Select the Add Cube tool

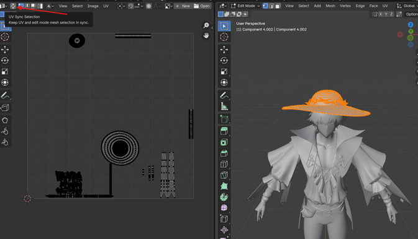pyautogui.click(x=224, y=119)
